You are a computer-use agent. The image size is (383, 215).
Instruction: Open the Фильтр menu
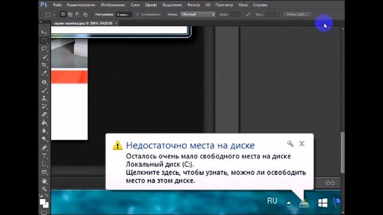[194, 5]
